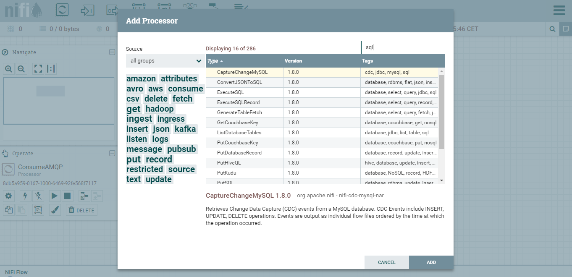Zoom out on the Navigate panel

(x=21, y=69)
